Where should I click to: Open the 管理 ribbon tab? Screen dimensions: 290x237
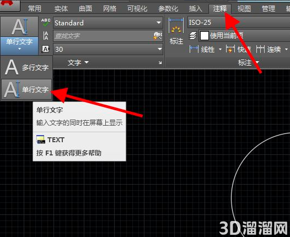coord(268,8)
